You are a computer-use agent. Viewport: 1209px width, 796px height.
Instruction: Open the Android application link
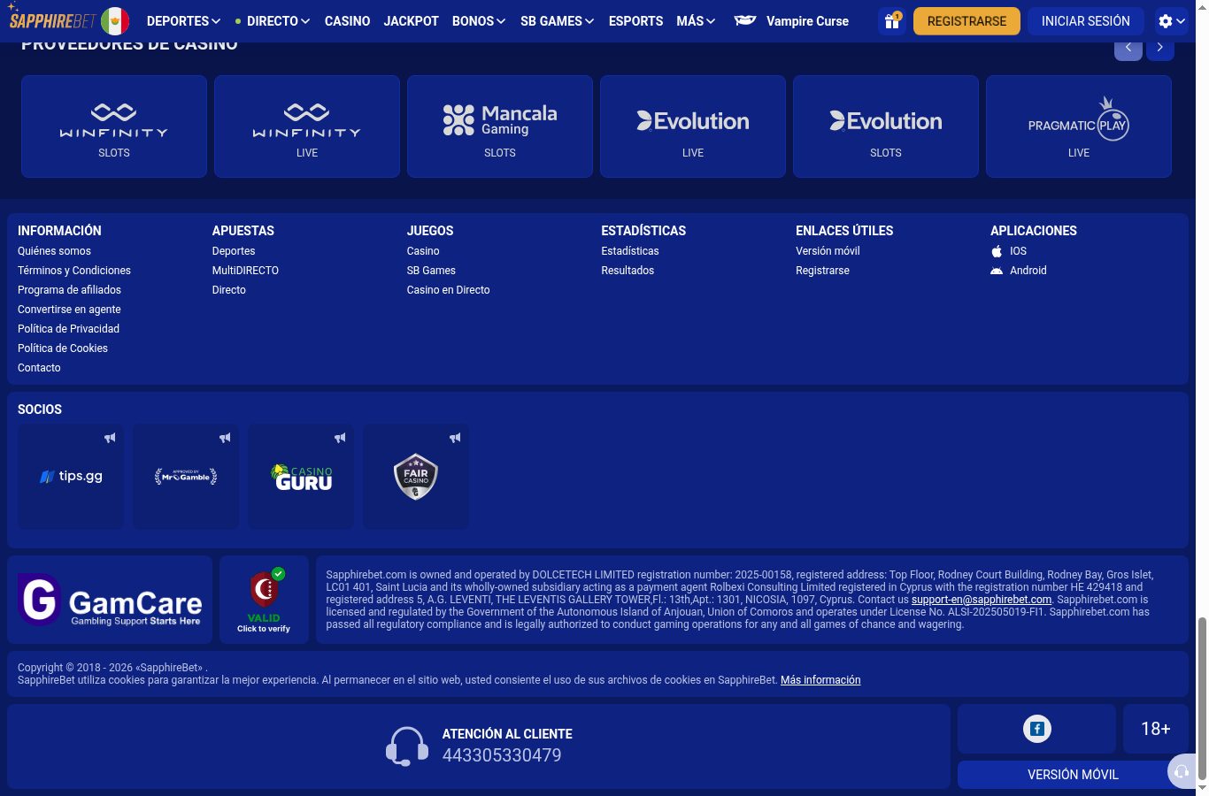pos(1019,271)
